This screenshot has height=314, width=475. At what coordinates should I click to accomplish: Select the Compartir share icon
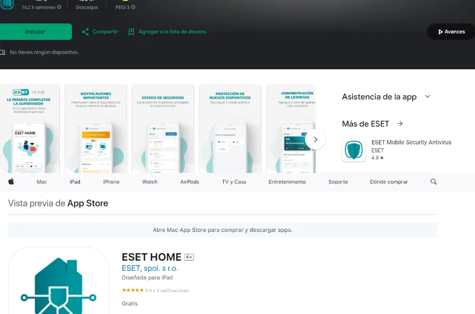[86, 31]
